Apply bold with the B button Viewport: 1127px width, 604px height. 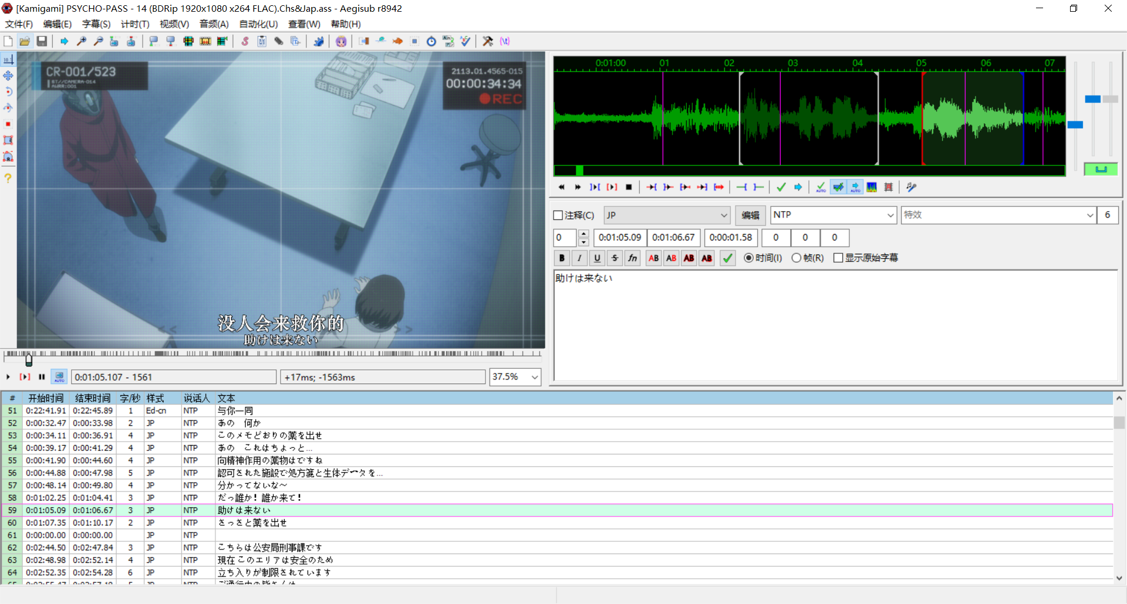(562, 258)
